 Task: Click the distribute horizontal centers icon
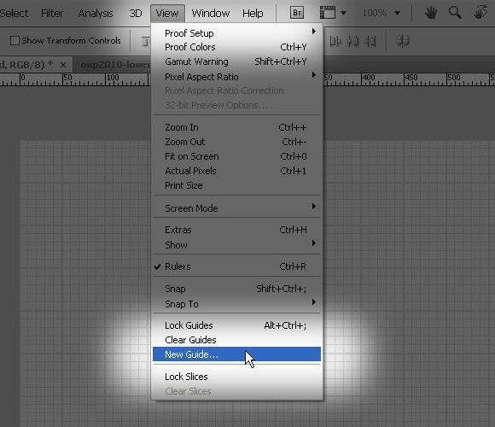pos(353,41)
